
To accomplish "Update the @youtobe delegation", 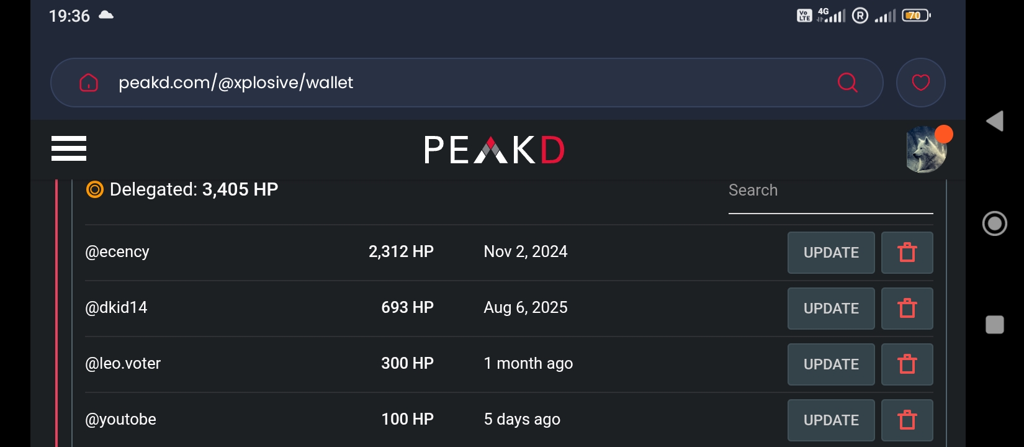I will pos(831,420).
